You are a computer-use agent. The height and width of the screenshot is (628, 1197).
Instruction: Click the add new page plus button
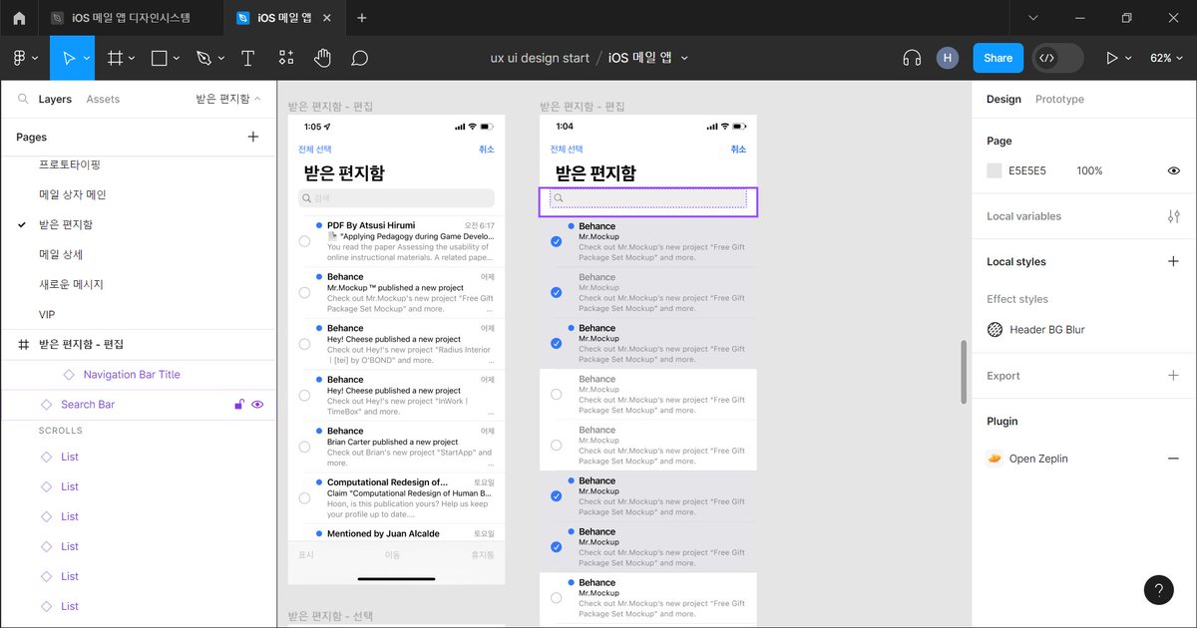[x=251, y=137]
